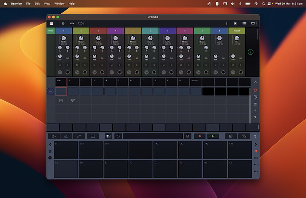Viewport: 306px width, 198px height.
Task: Click Master strip Out knob
Action: click(237, 38)
